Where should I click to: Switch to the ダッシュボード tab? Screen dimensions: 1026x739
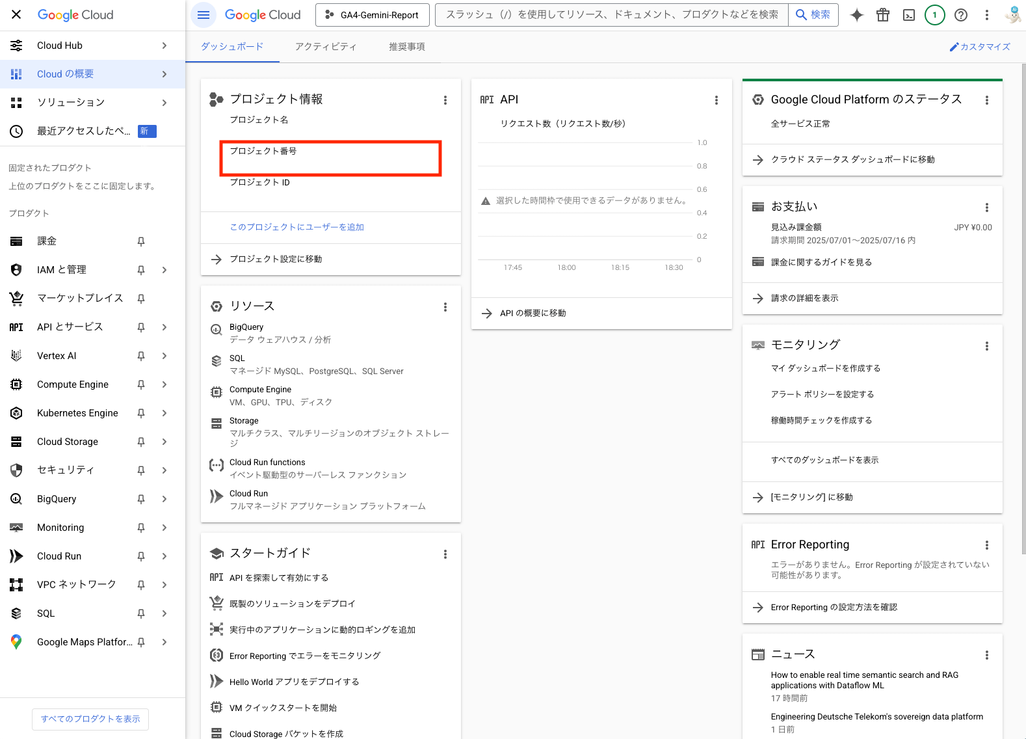(x=232, y=47)
